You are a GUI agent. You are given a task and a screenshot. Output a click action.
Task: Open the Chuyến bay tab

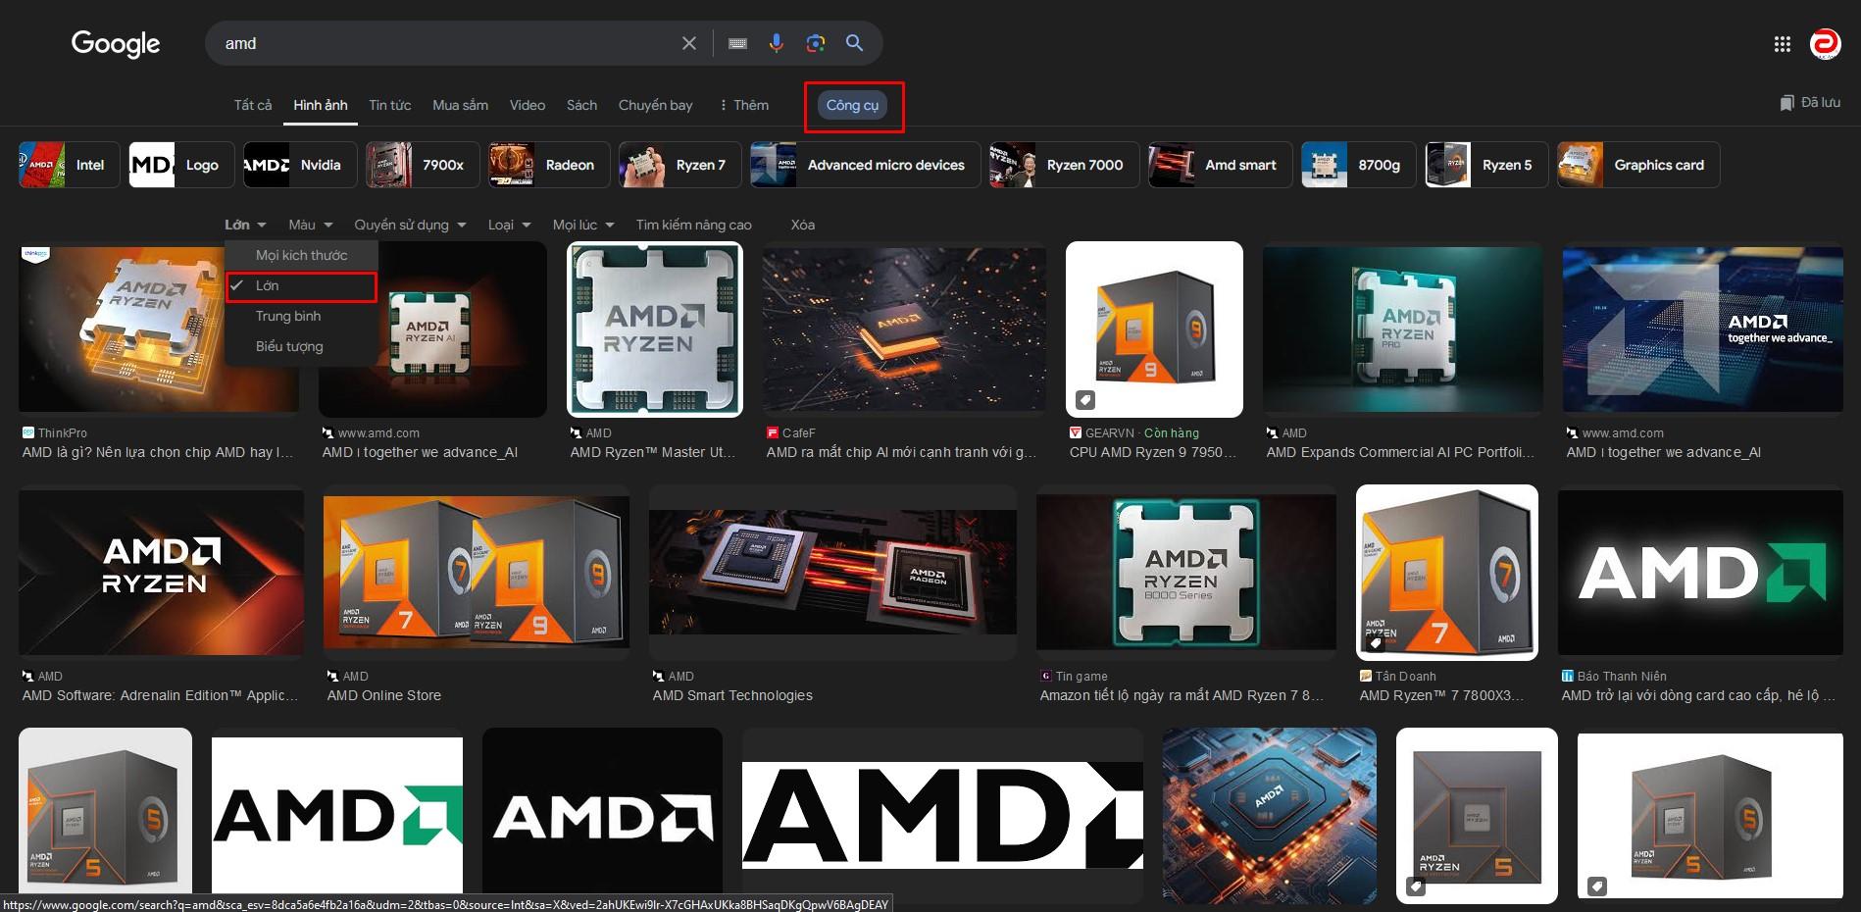655,105
